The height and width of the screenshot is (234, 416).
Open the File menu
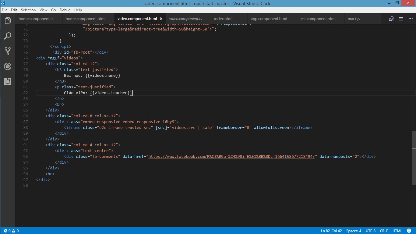[x=5, y=10]
